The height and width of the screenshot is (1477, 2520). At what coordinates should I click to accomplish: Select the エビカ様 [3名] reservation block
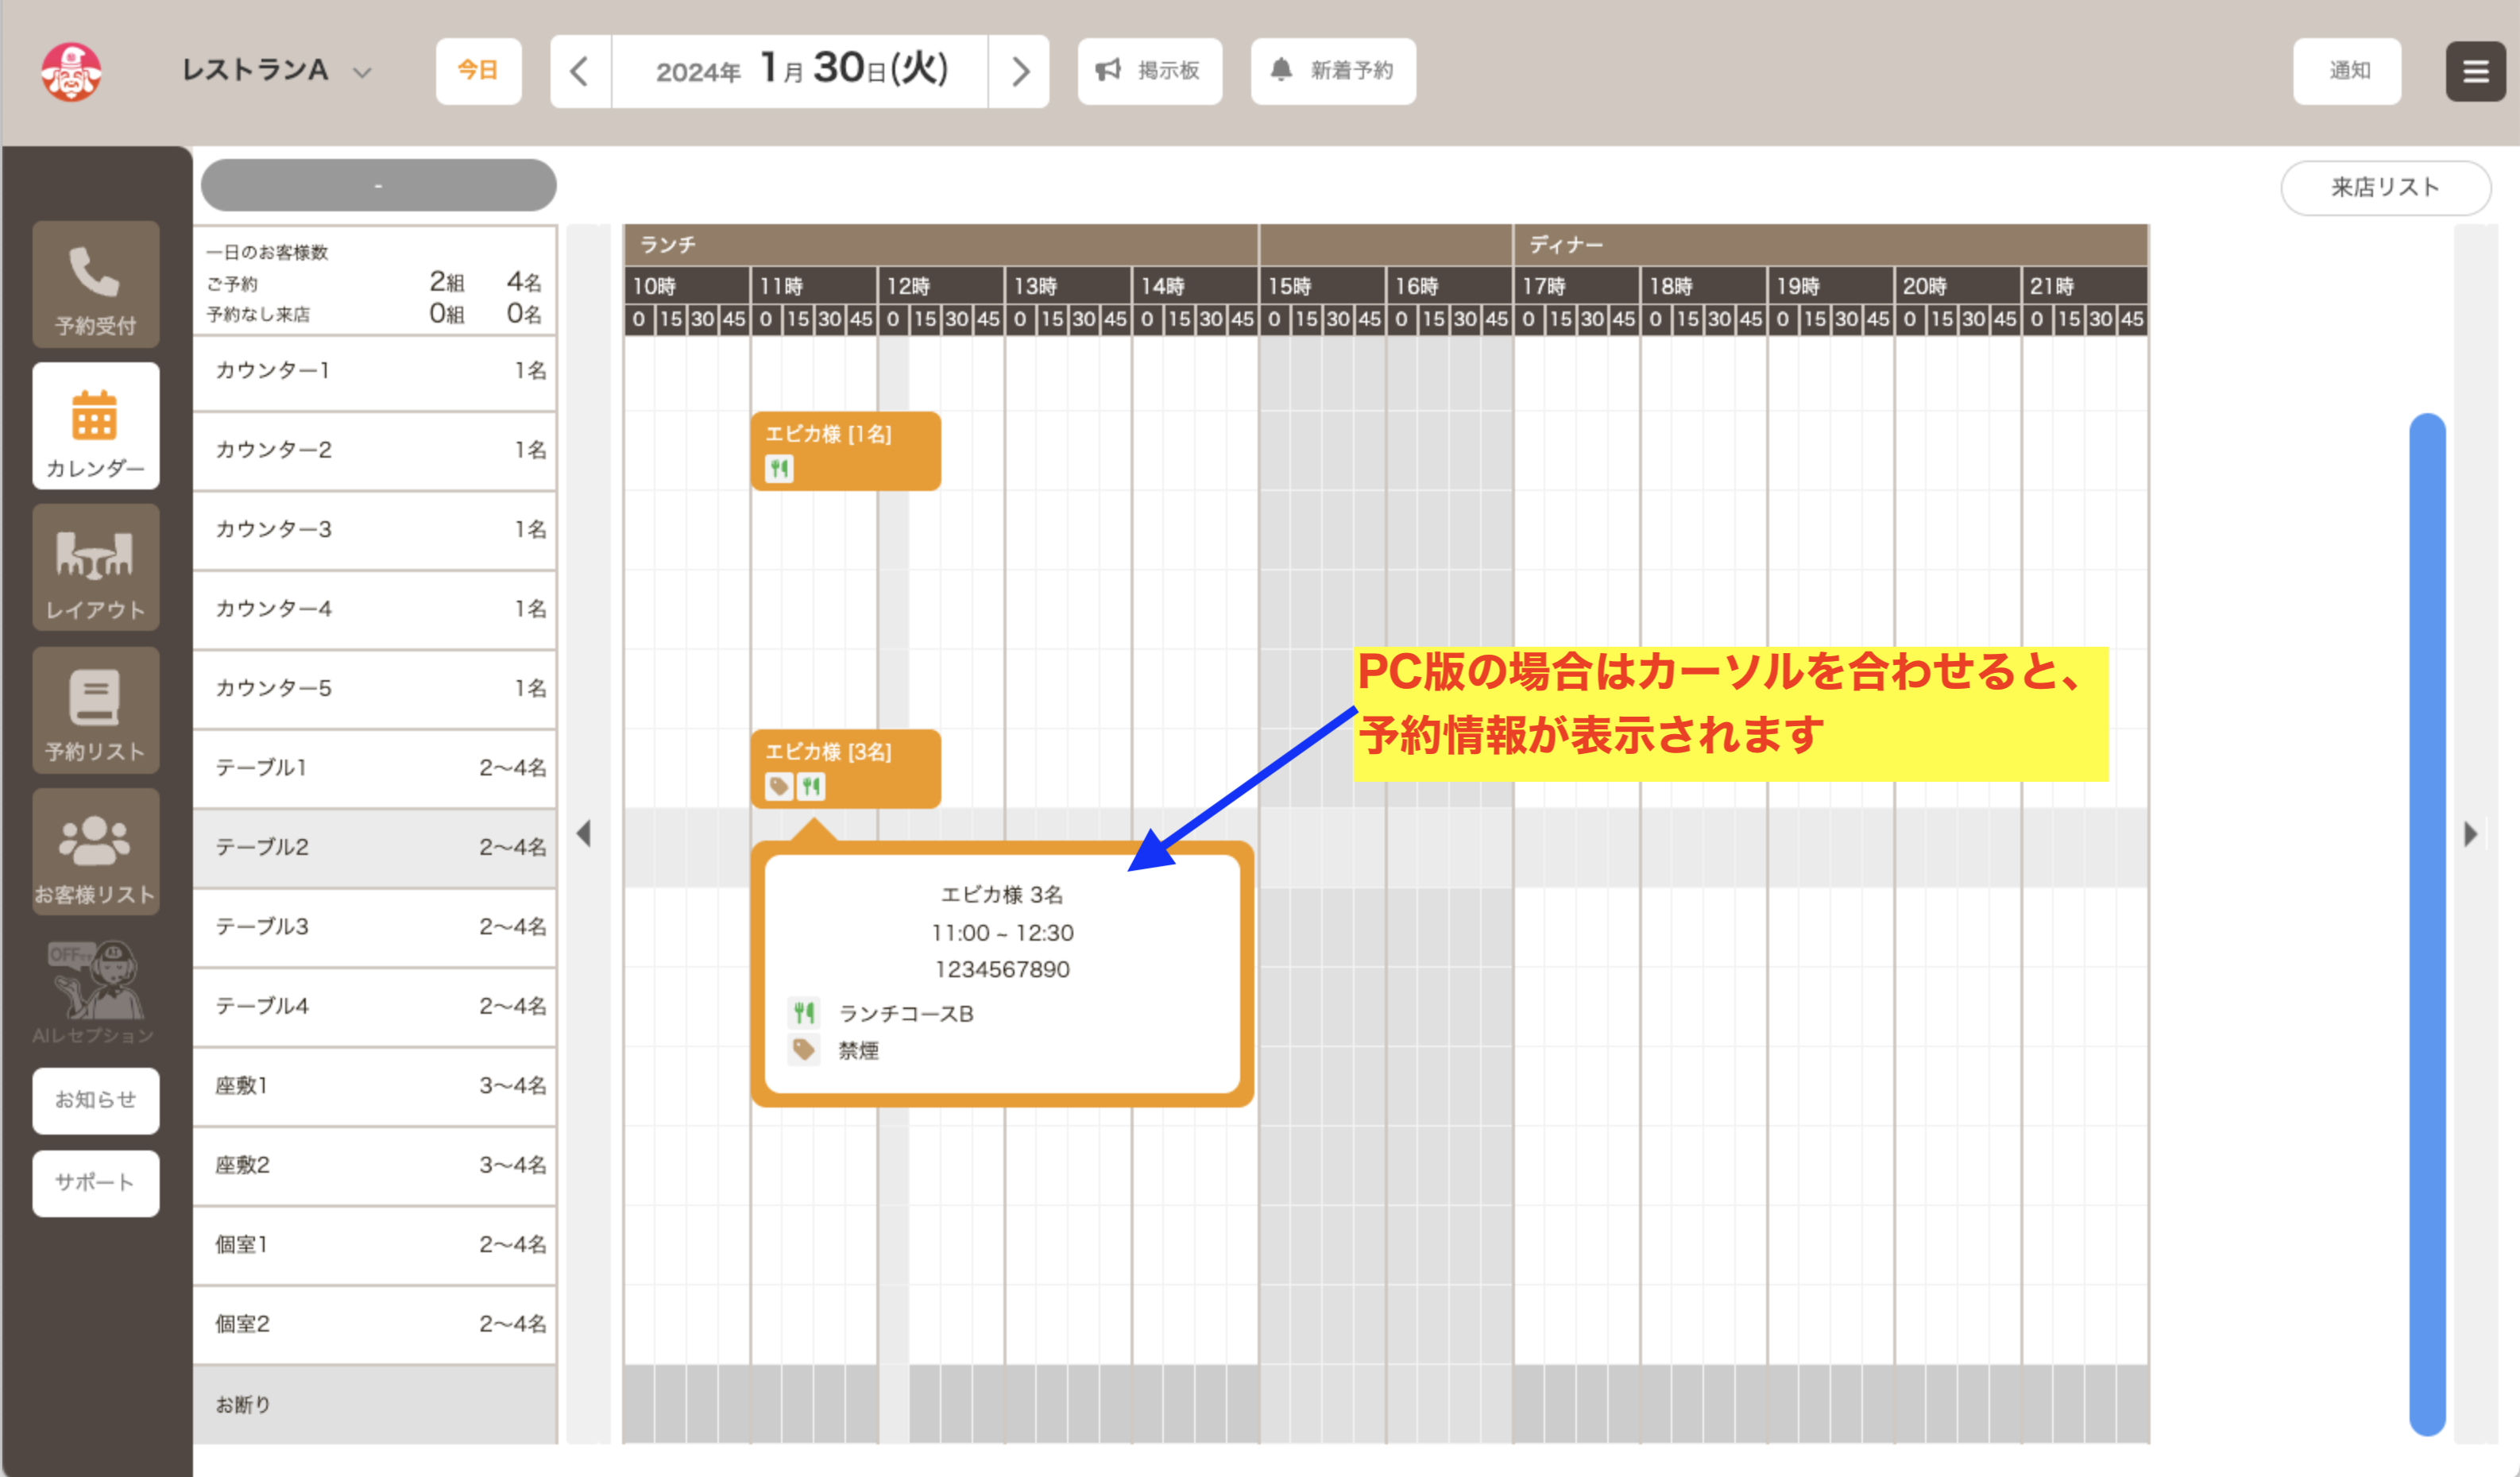click(845, 768)
